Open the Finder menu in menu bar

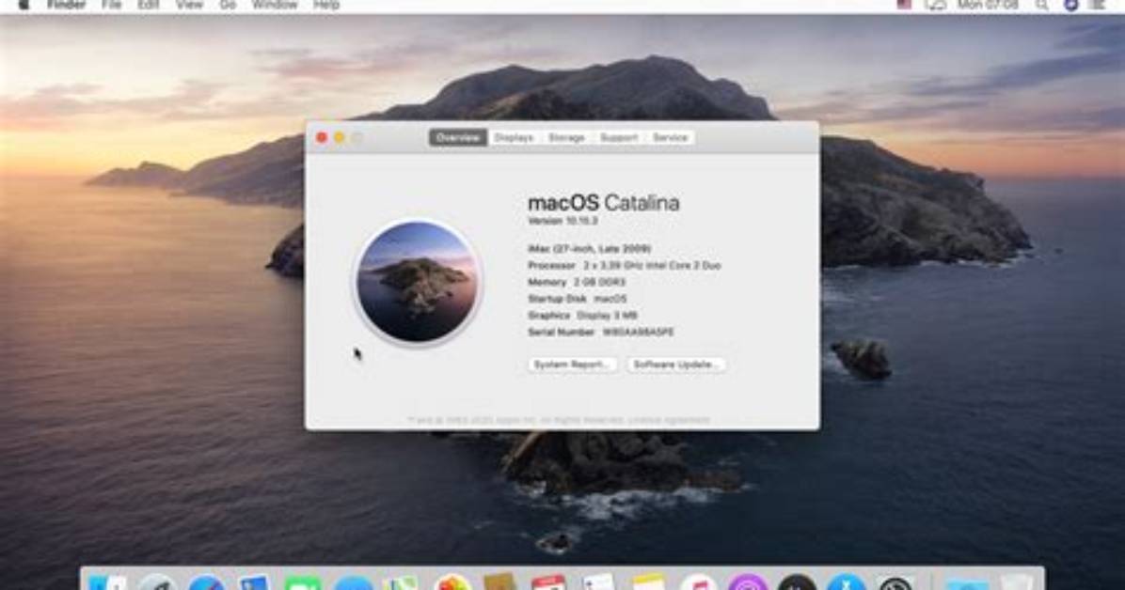point(67,5)
